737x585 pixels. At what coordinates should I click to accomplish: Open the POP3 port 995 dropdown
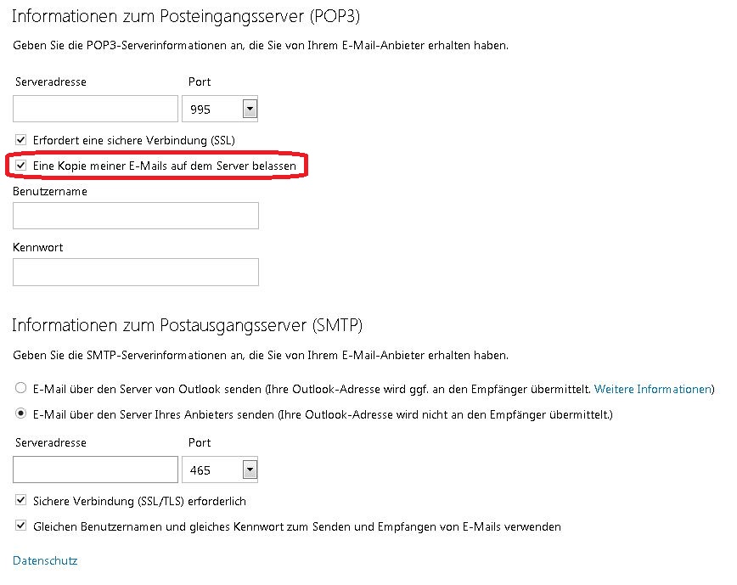pyautogui.click(x=250, y=109)
